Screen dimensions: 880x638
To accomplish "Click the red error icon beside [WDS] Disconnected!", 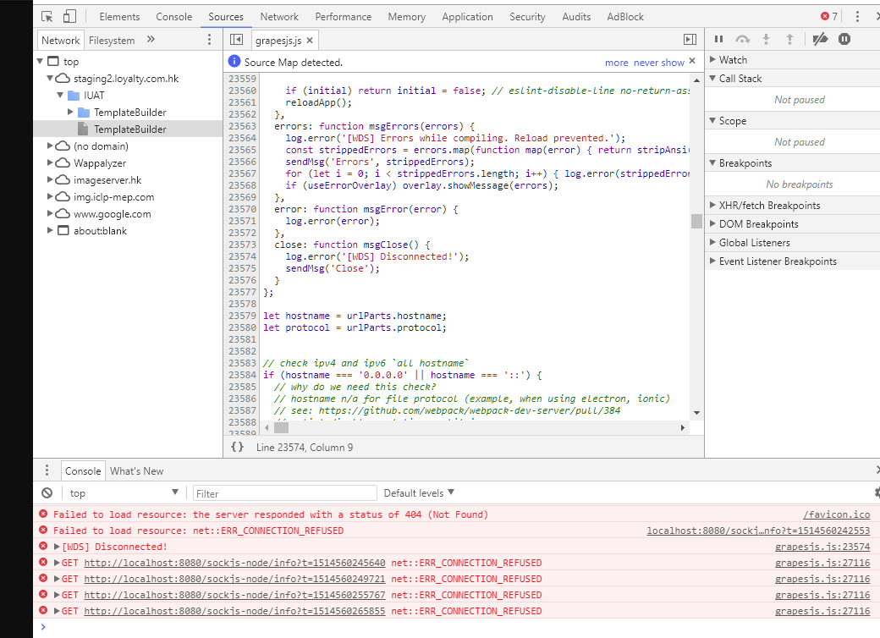I will 43,546.
